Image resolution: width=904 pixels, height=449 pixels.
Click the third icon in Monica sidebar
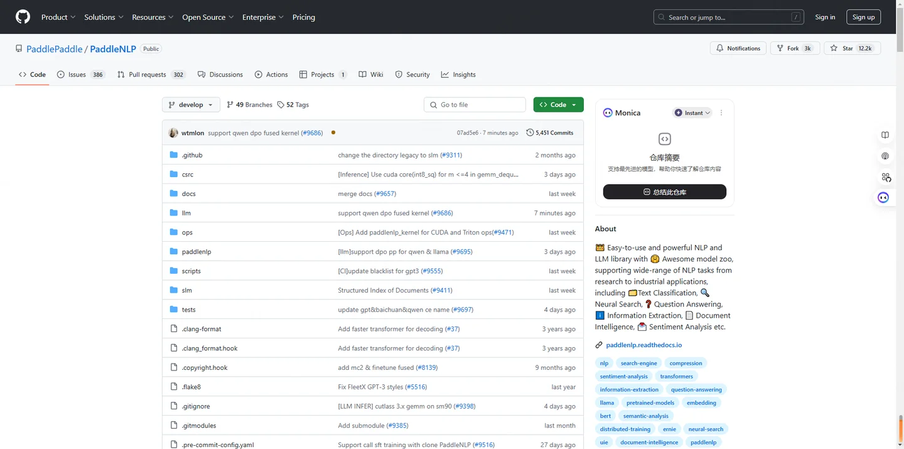pyautogui.click(x=885, y=177)
